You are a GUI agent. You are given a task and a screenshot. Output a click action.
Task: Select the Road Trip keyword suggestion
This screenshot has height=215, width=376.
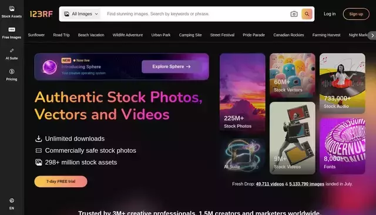[61, 35]
